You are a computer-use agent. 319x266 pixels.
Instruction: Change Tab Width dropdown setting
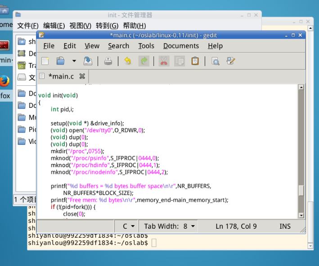point(169,226)
